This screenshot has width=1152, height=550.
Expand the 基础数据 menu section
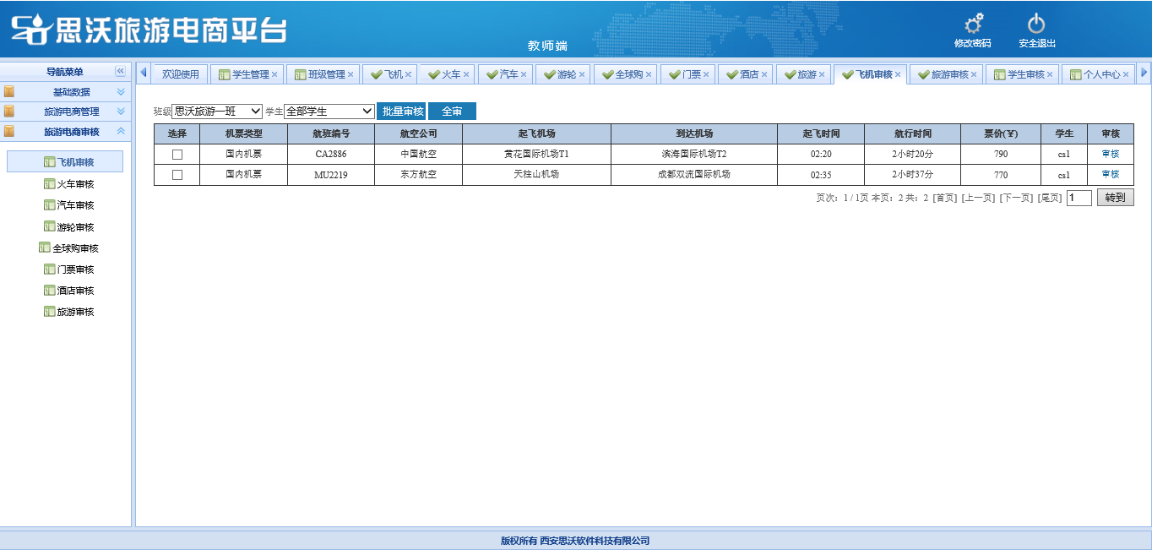click(x=71, y=92)
